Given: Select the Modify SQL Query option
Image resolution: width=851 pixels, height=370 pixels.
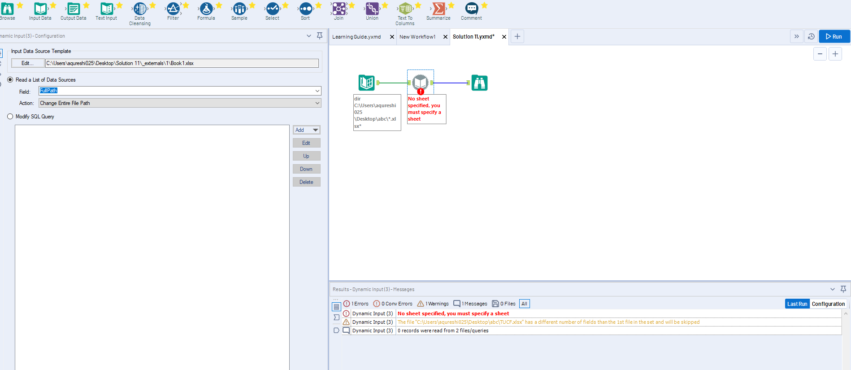Looking at the screenshot, I should (10, 117).
